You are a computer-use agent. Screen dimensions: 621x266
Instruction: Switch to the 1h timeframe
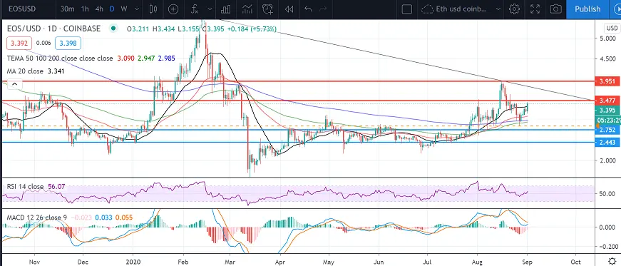click(85, 9)
